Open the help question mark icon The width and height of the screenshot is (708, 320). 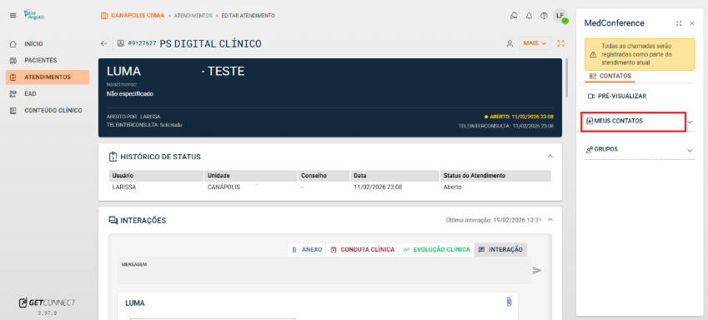click(x=544, y=16)
